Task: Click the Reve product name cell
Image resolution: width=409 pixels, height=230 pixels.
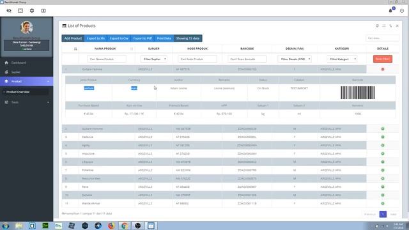Action: [85, 187]
